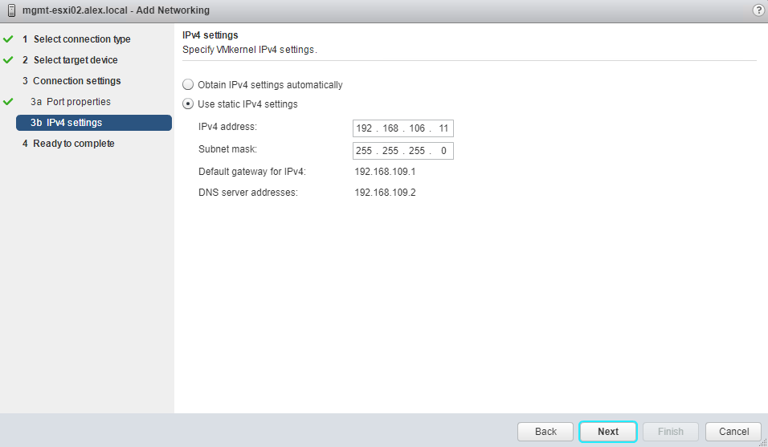
Task: Select step 3b IPv4 settings
Action: [x=94, y=123]
